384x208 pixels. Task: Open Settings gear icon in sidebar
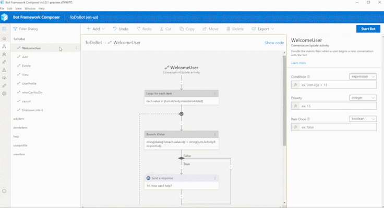[4, 94]
